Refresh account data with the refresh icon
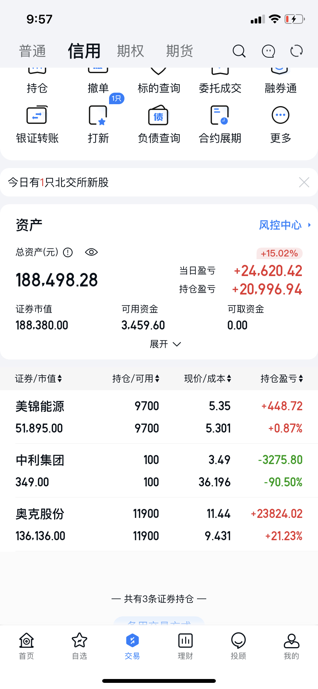This screenshot has height=689, width=318. (296, 51)
